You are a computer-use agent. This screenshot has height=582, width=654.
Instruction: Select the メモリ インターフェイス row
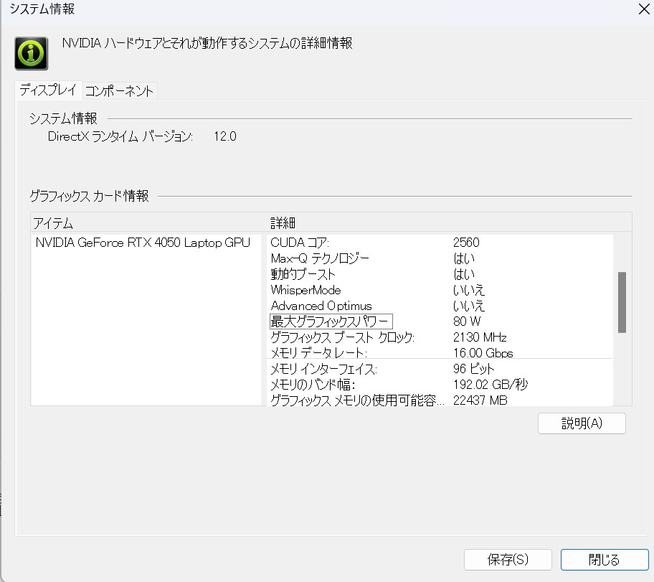pos(440,369)
